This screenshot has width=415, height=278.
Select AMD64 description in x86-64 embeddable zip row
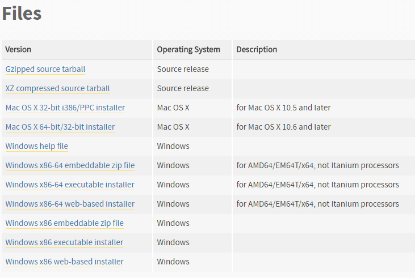pos(317,165)
